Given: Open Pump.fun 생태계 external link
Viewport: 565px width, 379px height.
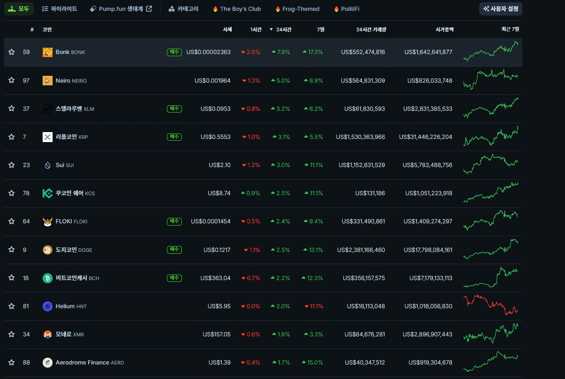Looking at the screenshot, I should (x=121, y=9).
